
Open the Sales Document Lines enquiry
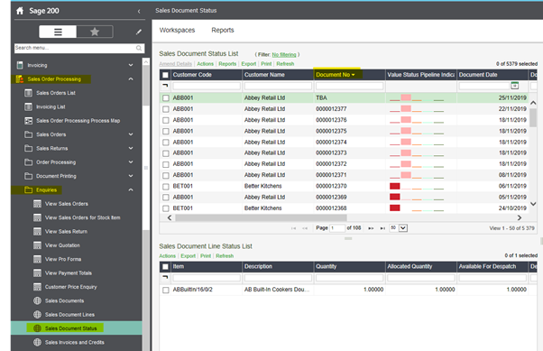tap(69, 315)
